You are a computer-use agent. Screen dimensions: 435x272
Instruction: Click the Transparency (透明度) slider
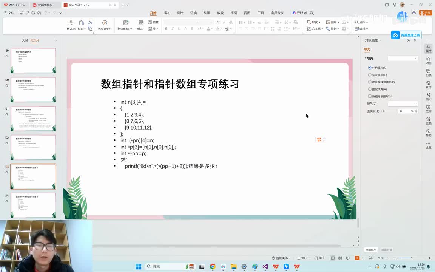pos(390,111)
